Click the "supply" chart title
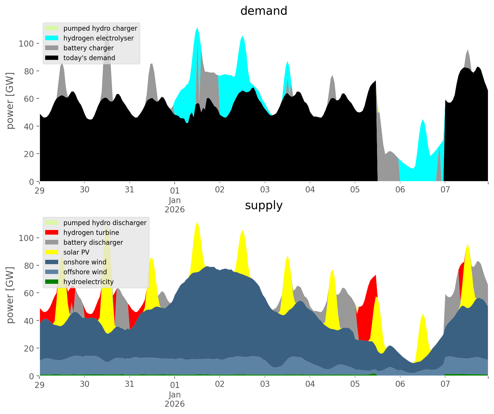The image size is (494, 414). pyautogui.click(x=264, y=205)
